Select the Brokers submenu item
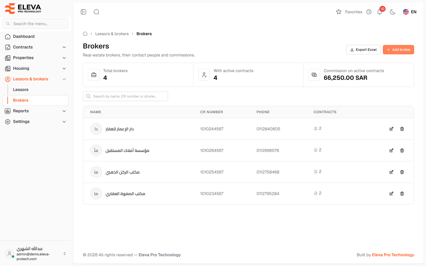This screenshot has width=426, height=266. click(x=35, y=100)
